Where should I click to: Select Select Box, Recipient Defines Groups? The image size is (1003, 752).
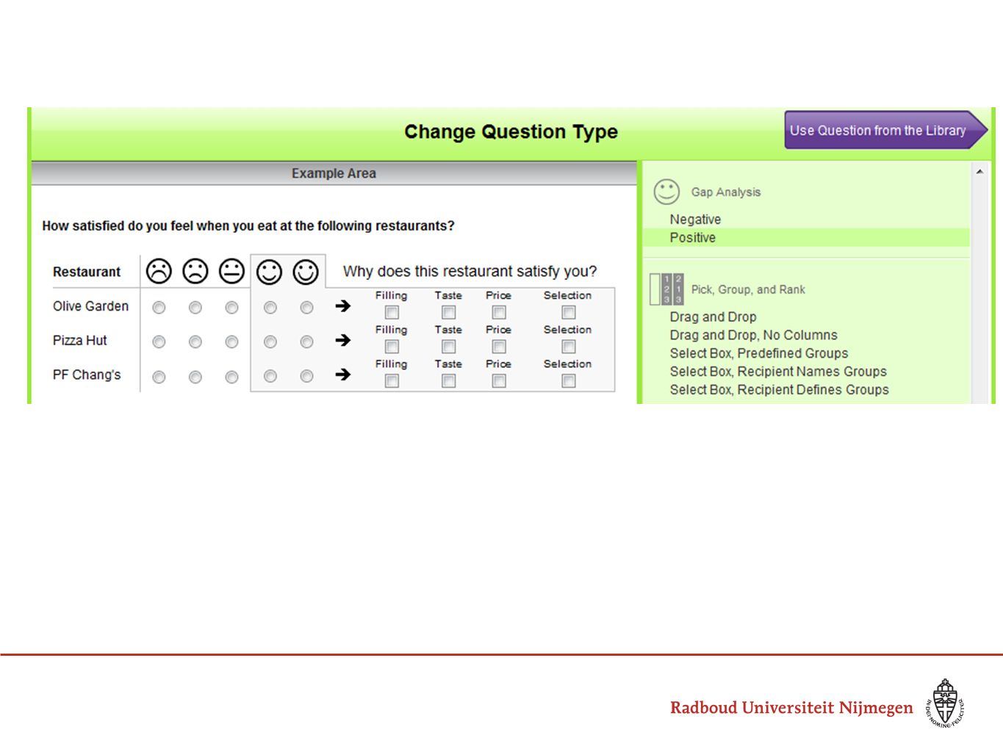click(779, 390)
